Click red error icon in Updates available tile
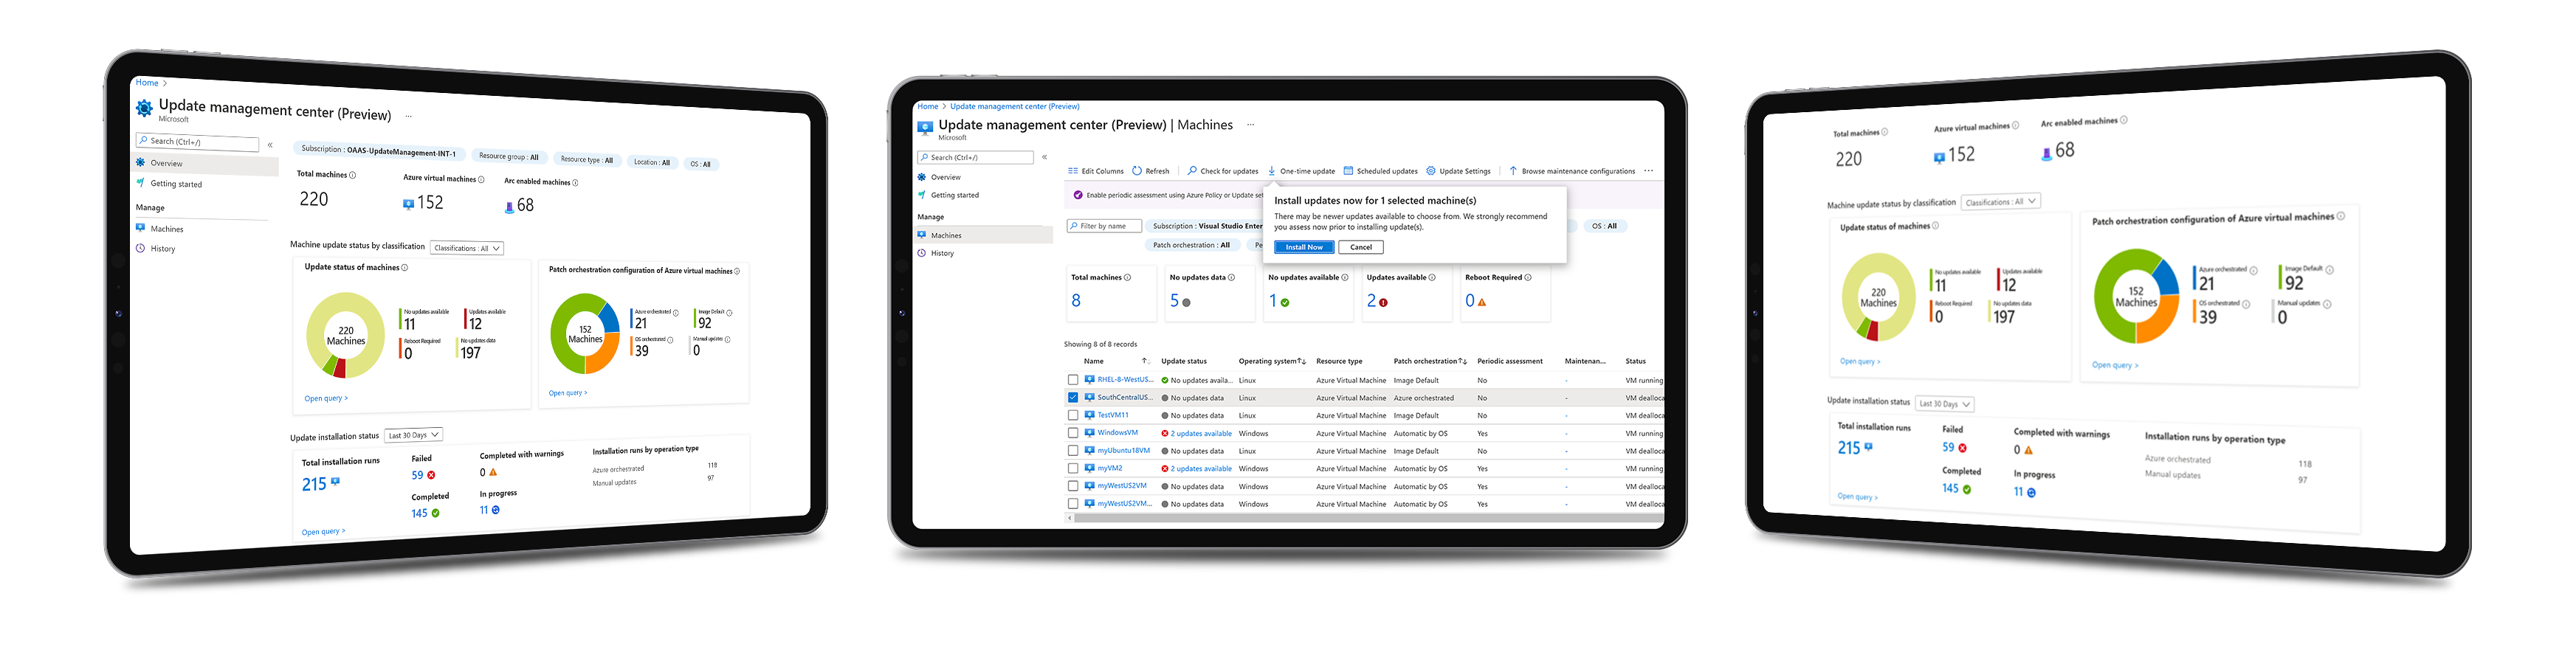This screenshot has height=647, width=2576. (1384, 302)
